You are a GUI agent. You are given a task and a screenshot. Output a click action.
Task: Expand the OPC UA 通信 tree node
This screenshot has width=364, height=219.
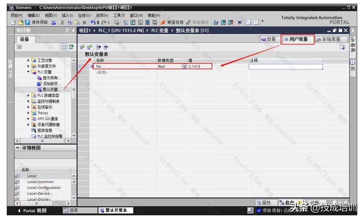[x=28, y=119]
